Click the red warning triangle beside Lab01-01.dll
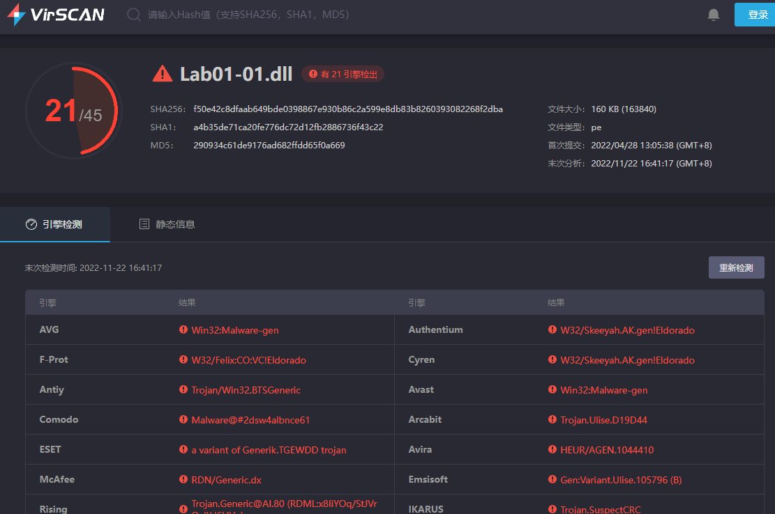Screen dimensions: 775x514 coord(162,74)
